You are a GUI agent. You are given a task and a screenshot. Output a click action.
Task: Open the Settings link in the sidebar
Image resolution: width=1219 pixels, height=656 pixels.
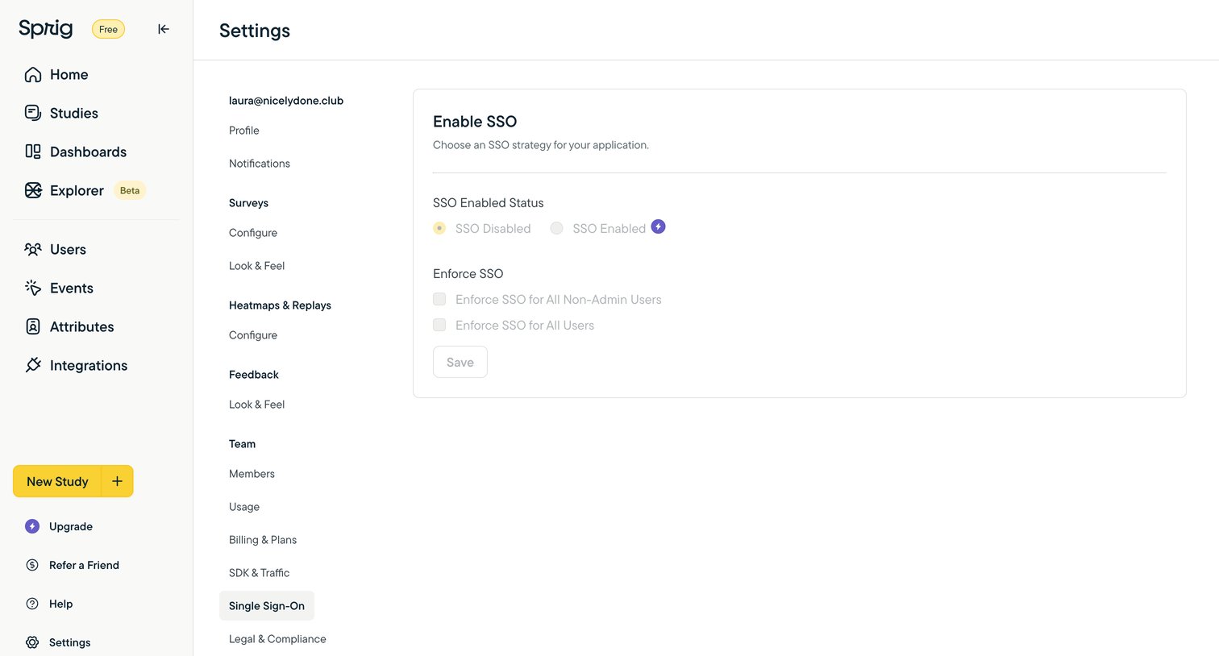(x=69, y=642)
